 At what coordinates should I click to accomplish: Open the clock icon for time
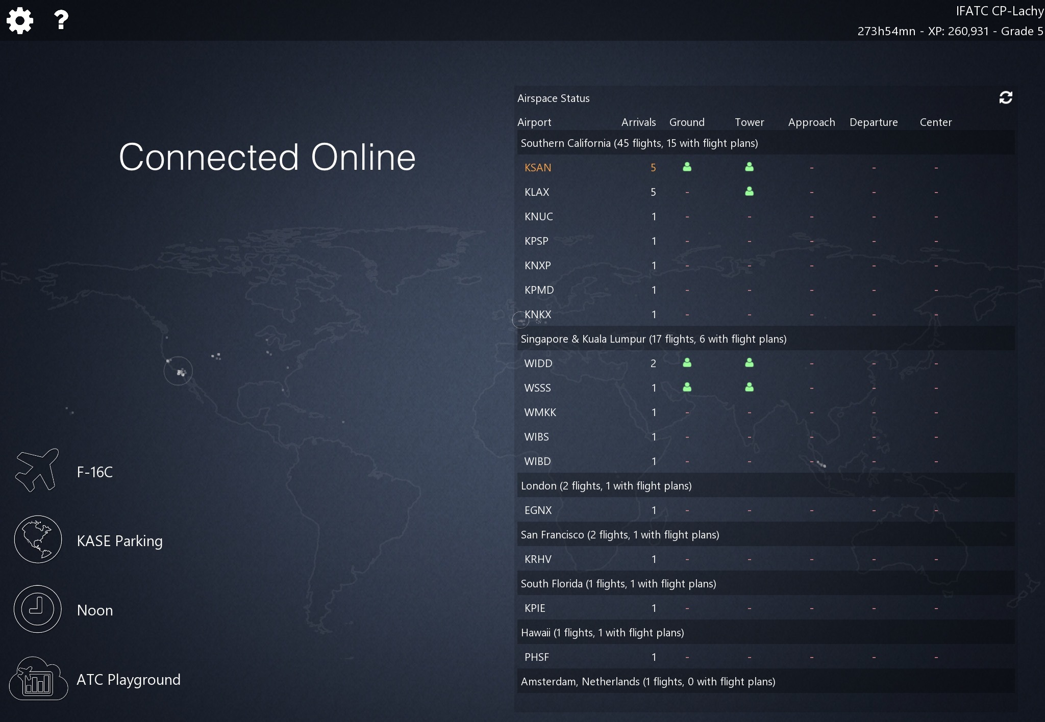click(x=38, y=609)
